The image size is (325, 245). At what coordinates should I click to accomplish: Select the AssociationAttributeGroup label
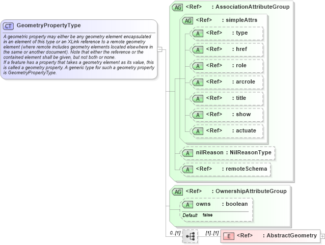tap(253, 7)
